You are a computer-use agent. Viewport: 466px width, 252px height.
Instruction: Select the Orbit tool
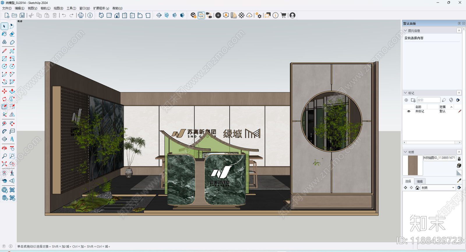tap(4, 148)
